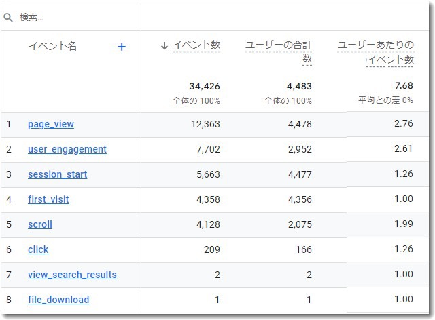Click the 7.68 events per user summary

(x=403, y=86)
